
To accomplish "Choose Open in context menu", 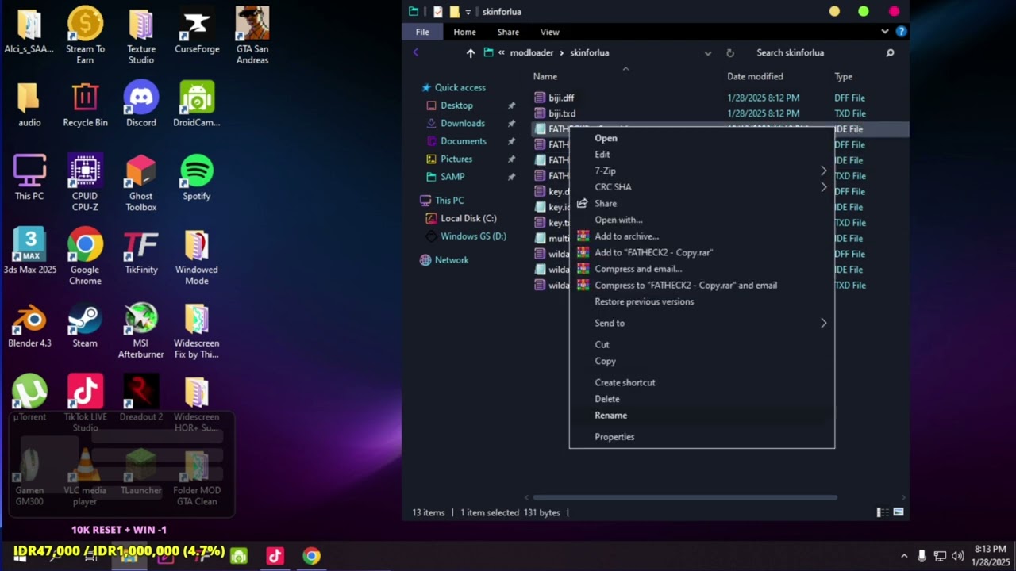I will pos(702,138).
